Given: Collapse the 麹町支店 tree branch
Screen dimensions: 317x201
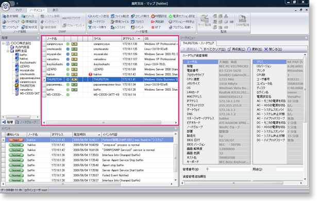Looking at the screenshot, I should (8, 51).
